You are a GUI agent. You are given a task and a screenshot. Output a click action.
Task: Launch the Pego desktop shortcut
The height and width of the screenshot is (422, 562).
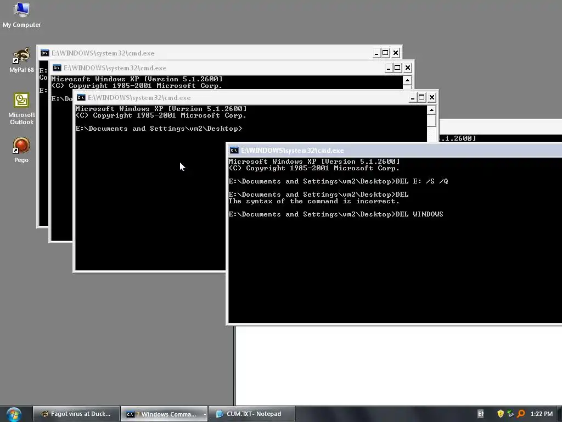[21, 150]
